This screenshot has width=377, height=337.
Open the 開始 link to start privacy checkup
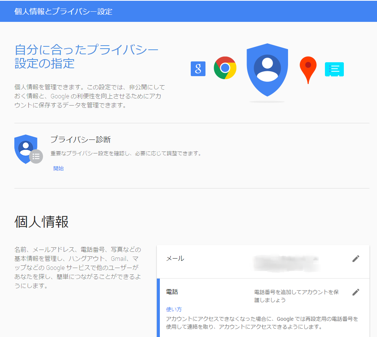(x=59, y=168)
